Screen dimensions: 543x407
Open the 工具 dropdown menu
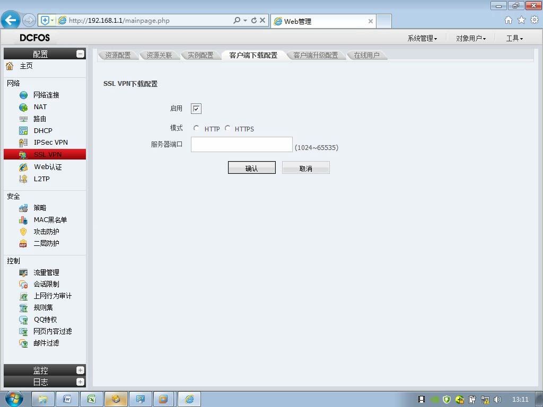pyautogui.click(x=514, y=38)
